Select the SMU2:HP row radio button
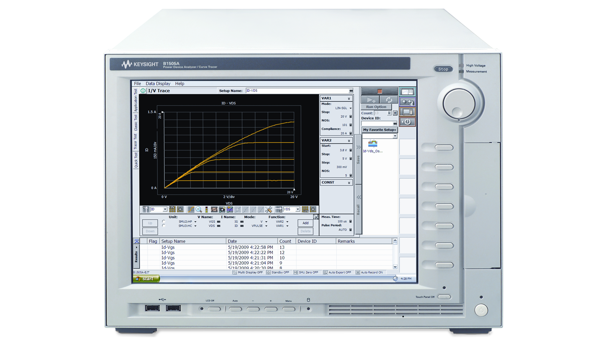The width and height of the screenshot is (613, 344). [x=164, y=221]
